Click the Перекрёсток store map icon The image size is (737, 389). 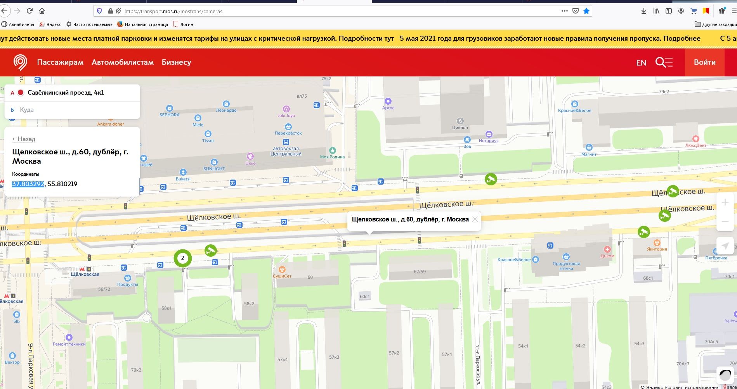(x=288, y=127)
